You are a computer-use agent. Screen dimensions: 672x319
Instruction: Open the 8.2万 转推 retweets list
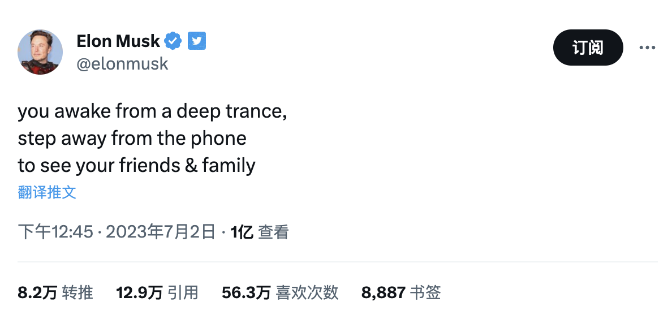(x=55, y=292)
